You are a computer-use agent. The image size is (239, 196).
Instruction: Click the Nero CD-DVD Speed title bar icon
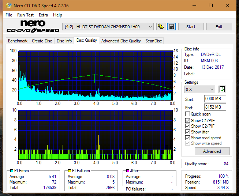[8, 5]
